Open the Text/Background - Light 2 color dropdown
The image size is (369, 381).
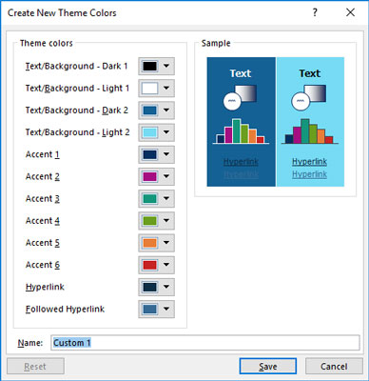[156, 132]
